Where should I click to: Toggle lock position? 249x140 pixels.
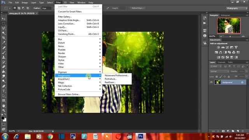(225, 77)
